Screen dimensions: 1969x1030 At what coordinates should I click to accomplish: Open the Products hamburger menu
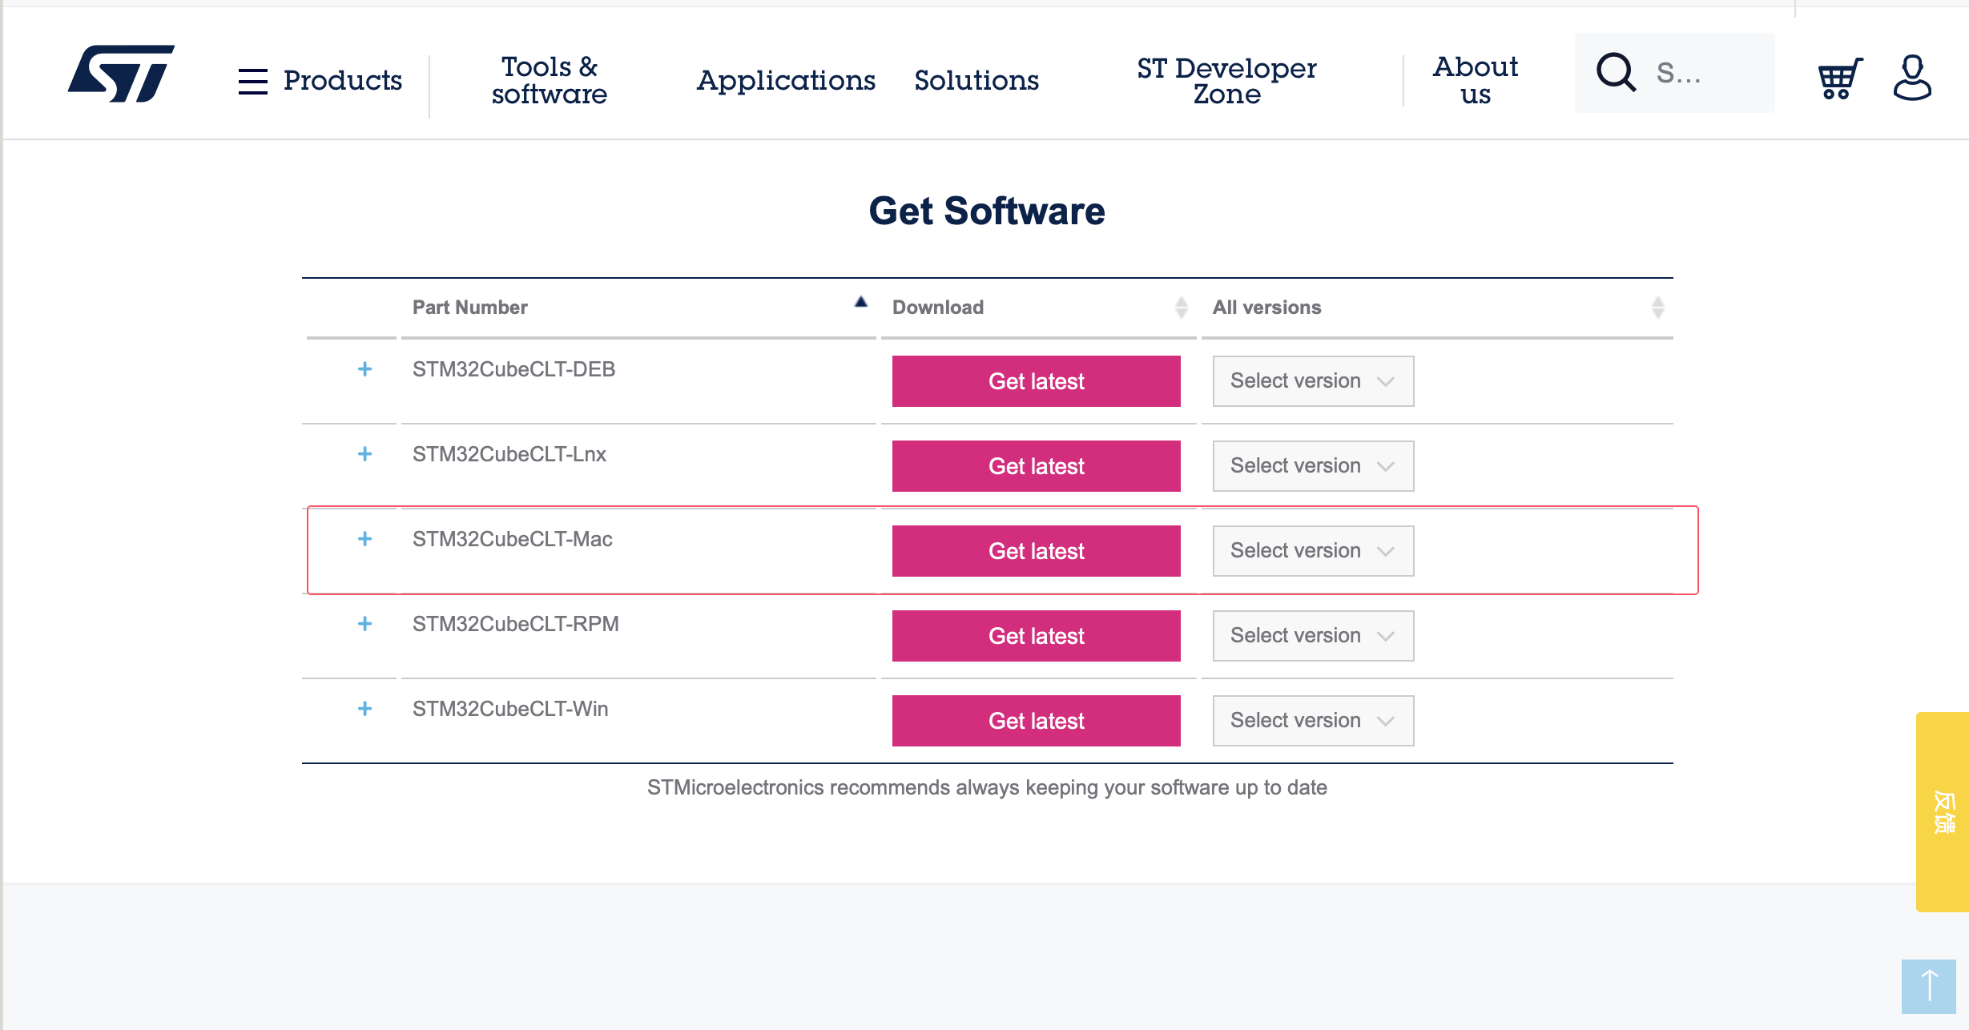tap(320, 80)
